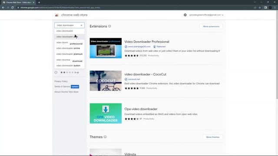Click the More extensions button

pos(211,26)
